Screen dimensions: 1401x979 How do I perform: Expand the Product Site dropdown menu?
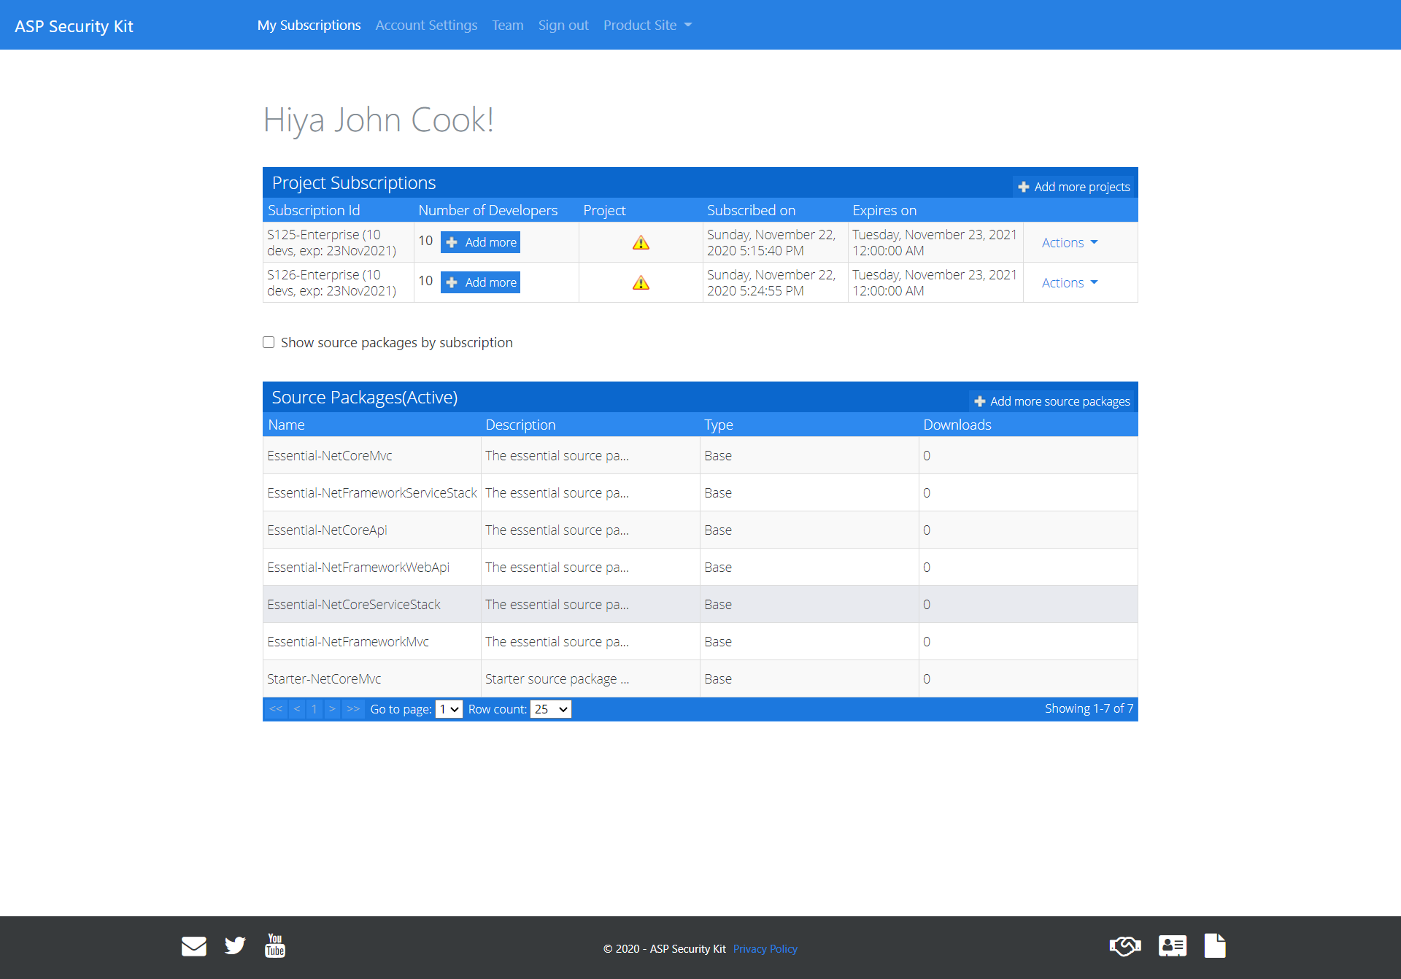pos(647,25)
